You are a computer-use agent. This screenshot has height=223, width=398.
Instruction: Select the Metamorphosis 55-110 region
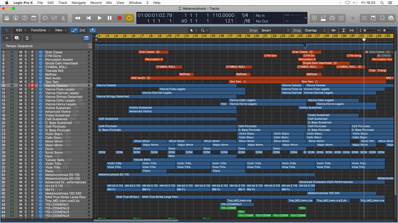(x=114, y=174)
